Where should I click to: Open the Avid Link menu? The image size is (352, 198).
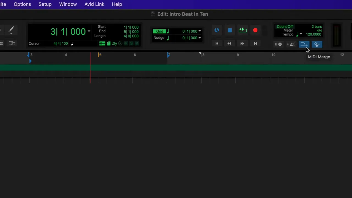[x=94, y=4]
